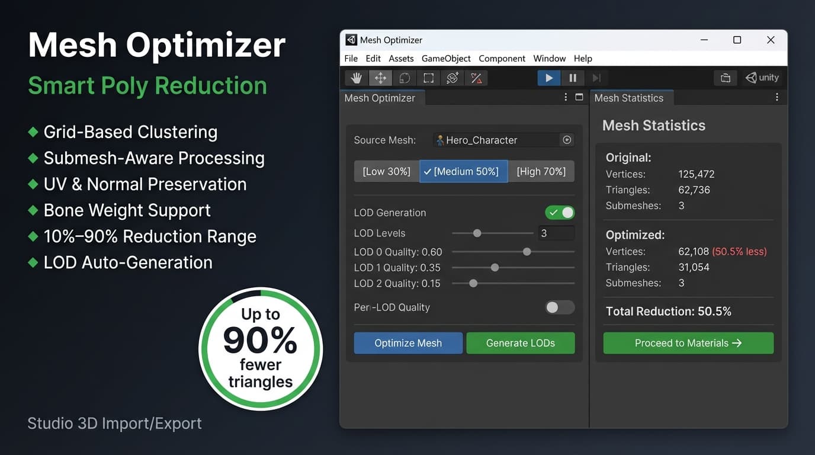Click the Optimize Mesh button
815x455 pixels.
click(x=407, y=343)
